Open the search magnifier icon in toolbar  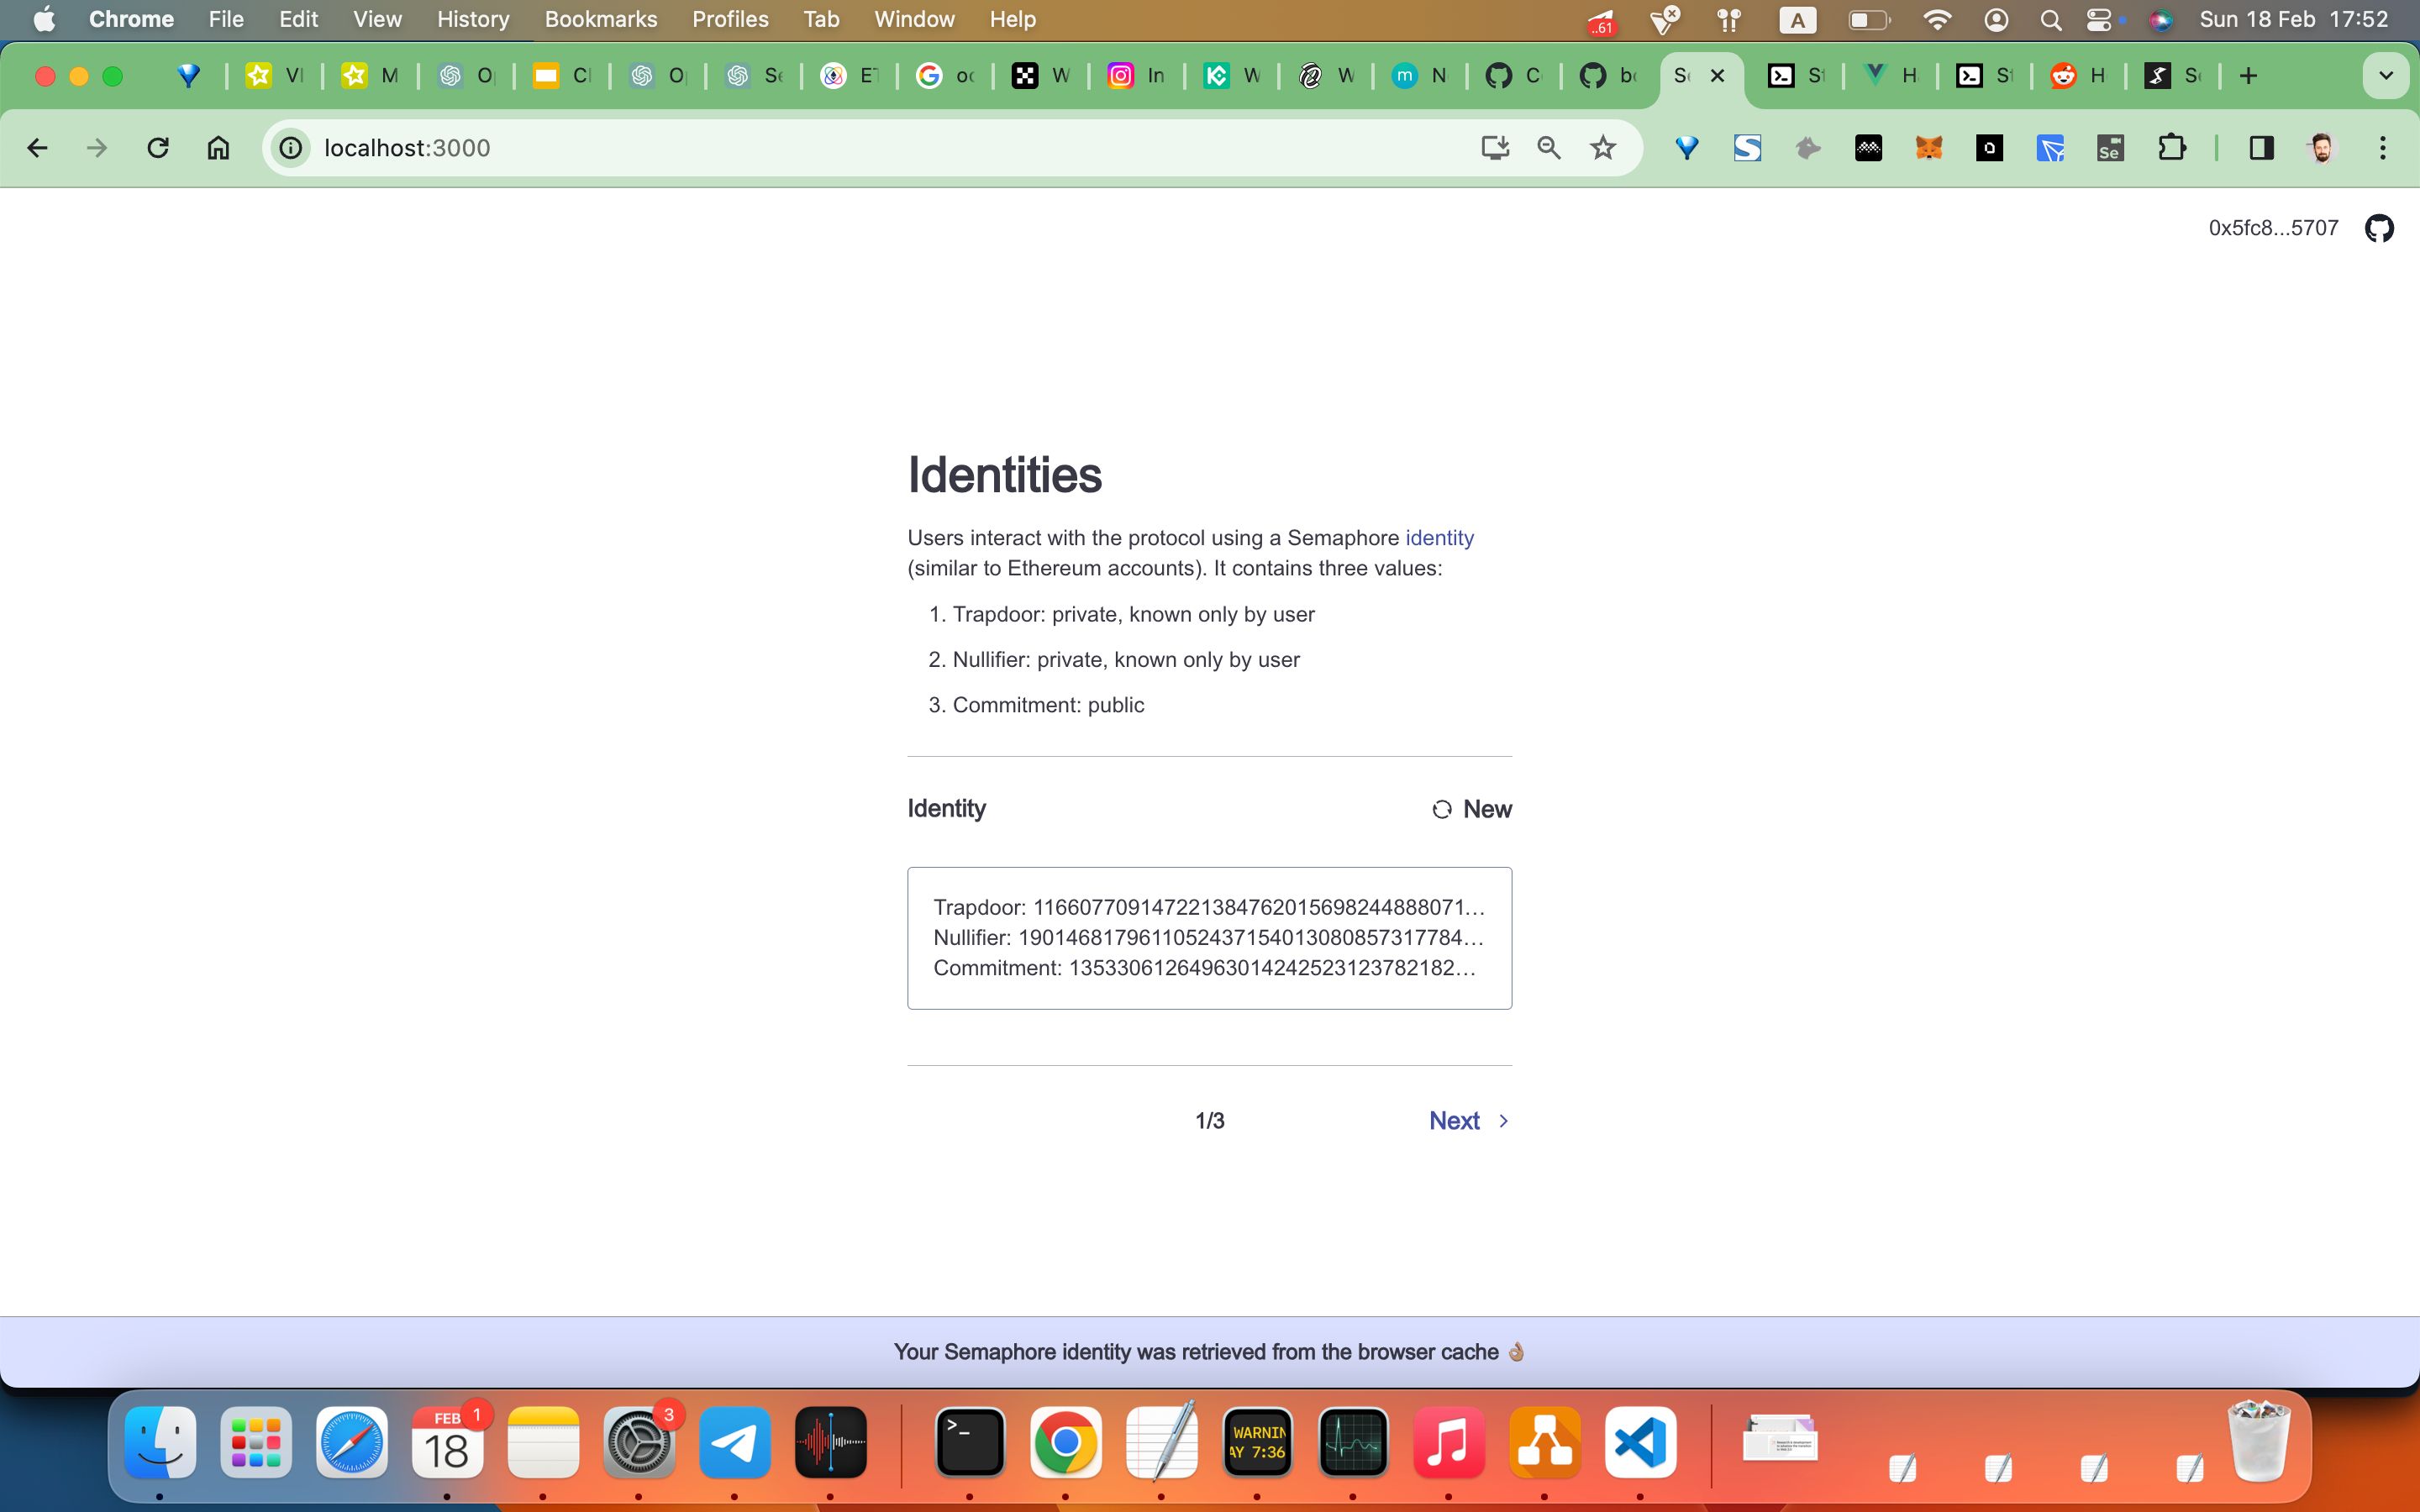[x=1547, y=146]
